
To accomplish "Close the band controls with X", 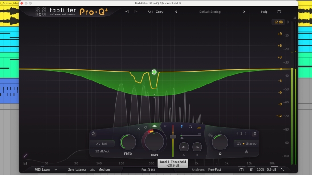I will tap(255, 133).
